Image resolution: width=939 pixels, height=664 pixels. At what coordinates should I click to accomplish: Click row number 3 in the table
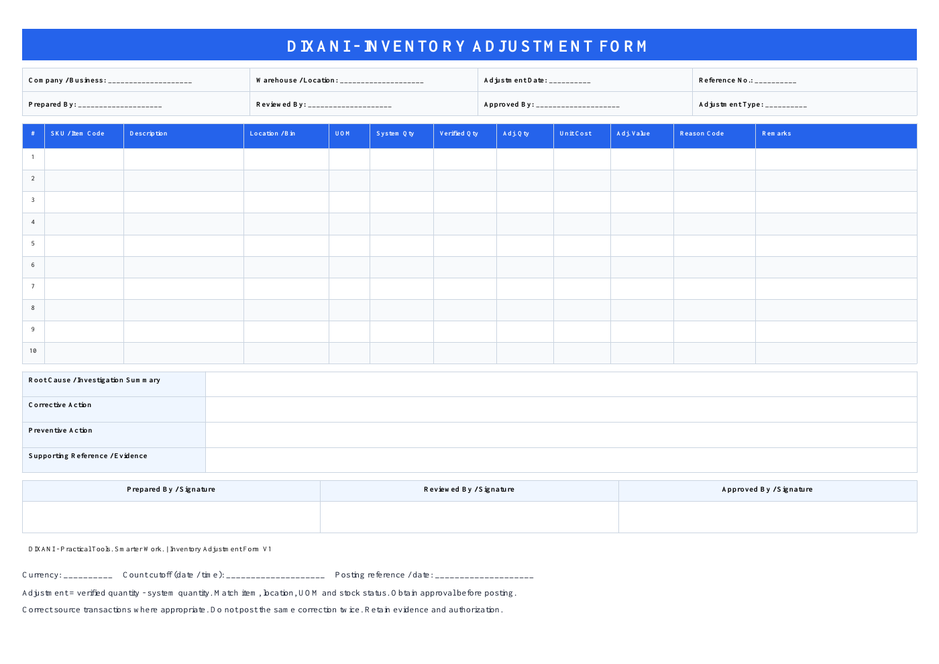pos(33,200)
